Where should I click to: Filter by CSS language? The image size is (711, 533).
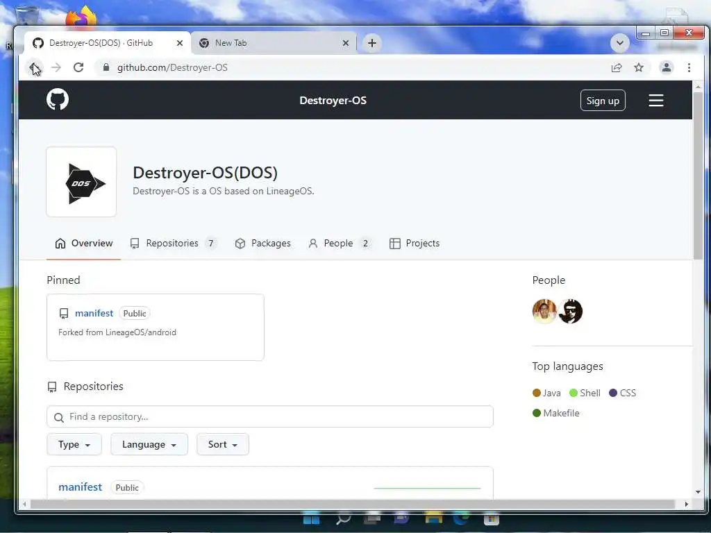623,393
